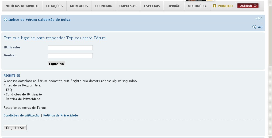Click the Registe-se button
Viewport: 272px width, 138px height.
click(15, 128)
